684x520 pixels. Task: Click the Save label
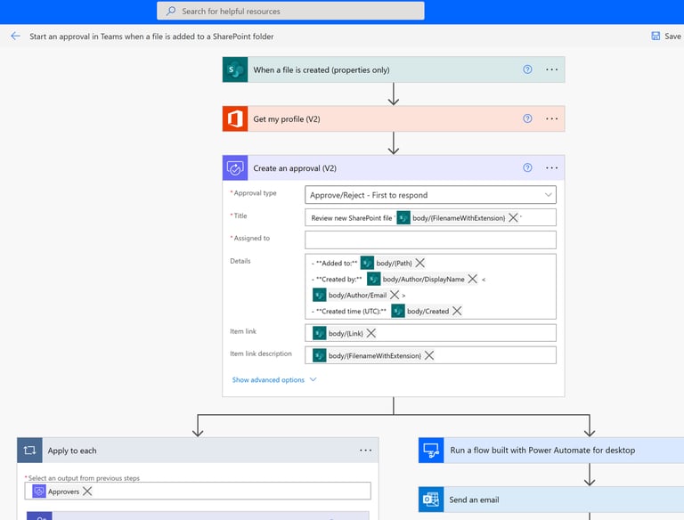[x=672, y=37]
